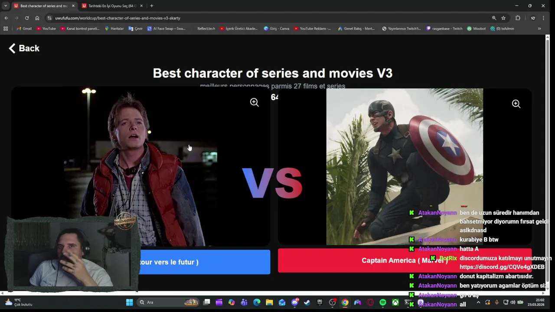The image size is (555, 312).
Task: Open the YouTube Reklamı bookmark
Action: pyautogui.click(x=312, y=29)
